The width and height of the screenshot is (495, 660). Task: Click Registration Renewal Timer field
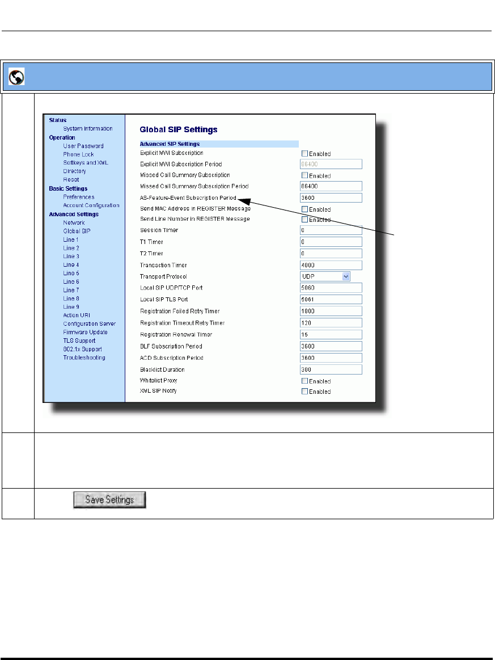pyautogui.click(x=331, y=335)
